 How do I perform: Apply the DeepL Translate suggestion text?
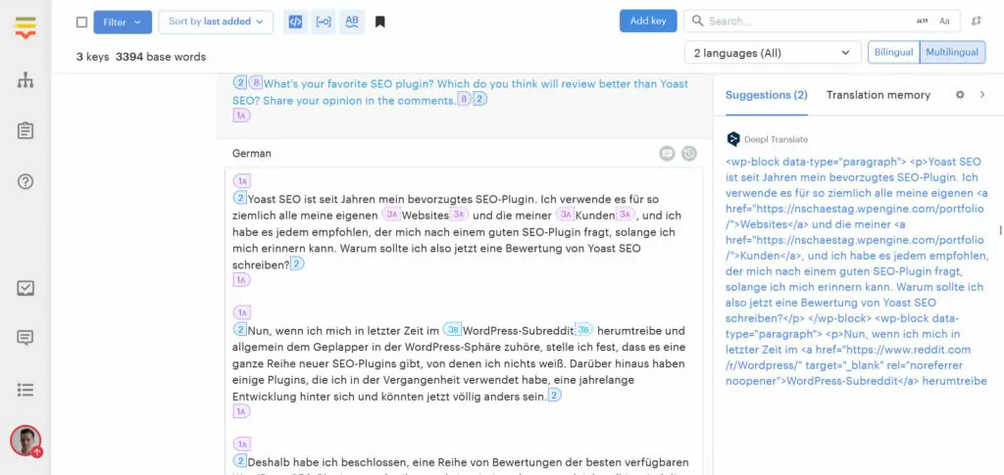857,271
